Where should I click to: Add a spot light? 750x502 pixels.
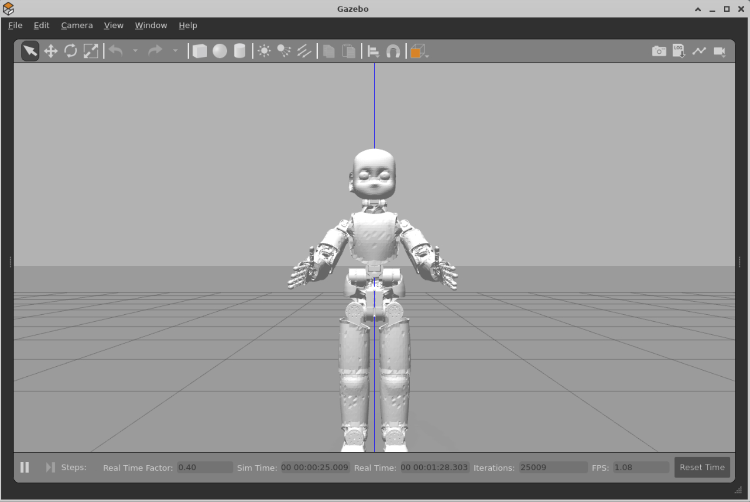(284, 51)
